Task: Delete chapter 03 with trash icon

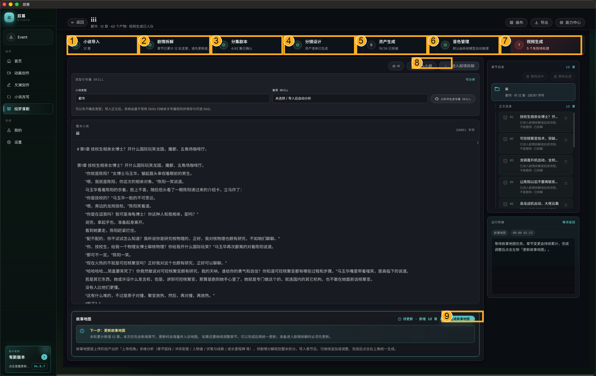Action: (566, 162)
